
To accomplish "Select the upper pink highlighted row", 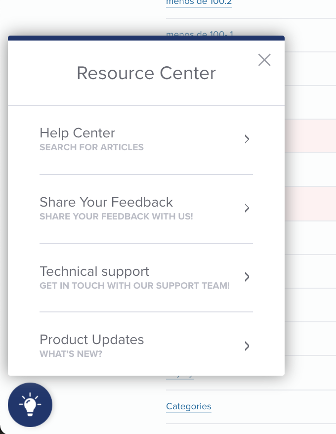I will [x=310, y=136].
